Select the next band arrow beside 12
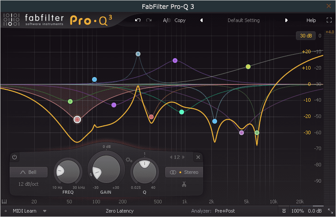Screen dimensions: 336x217 coord(184,157)
